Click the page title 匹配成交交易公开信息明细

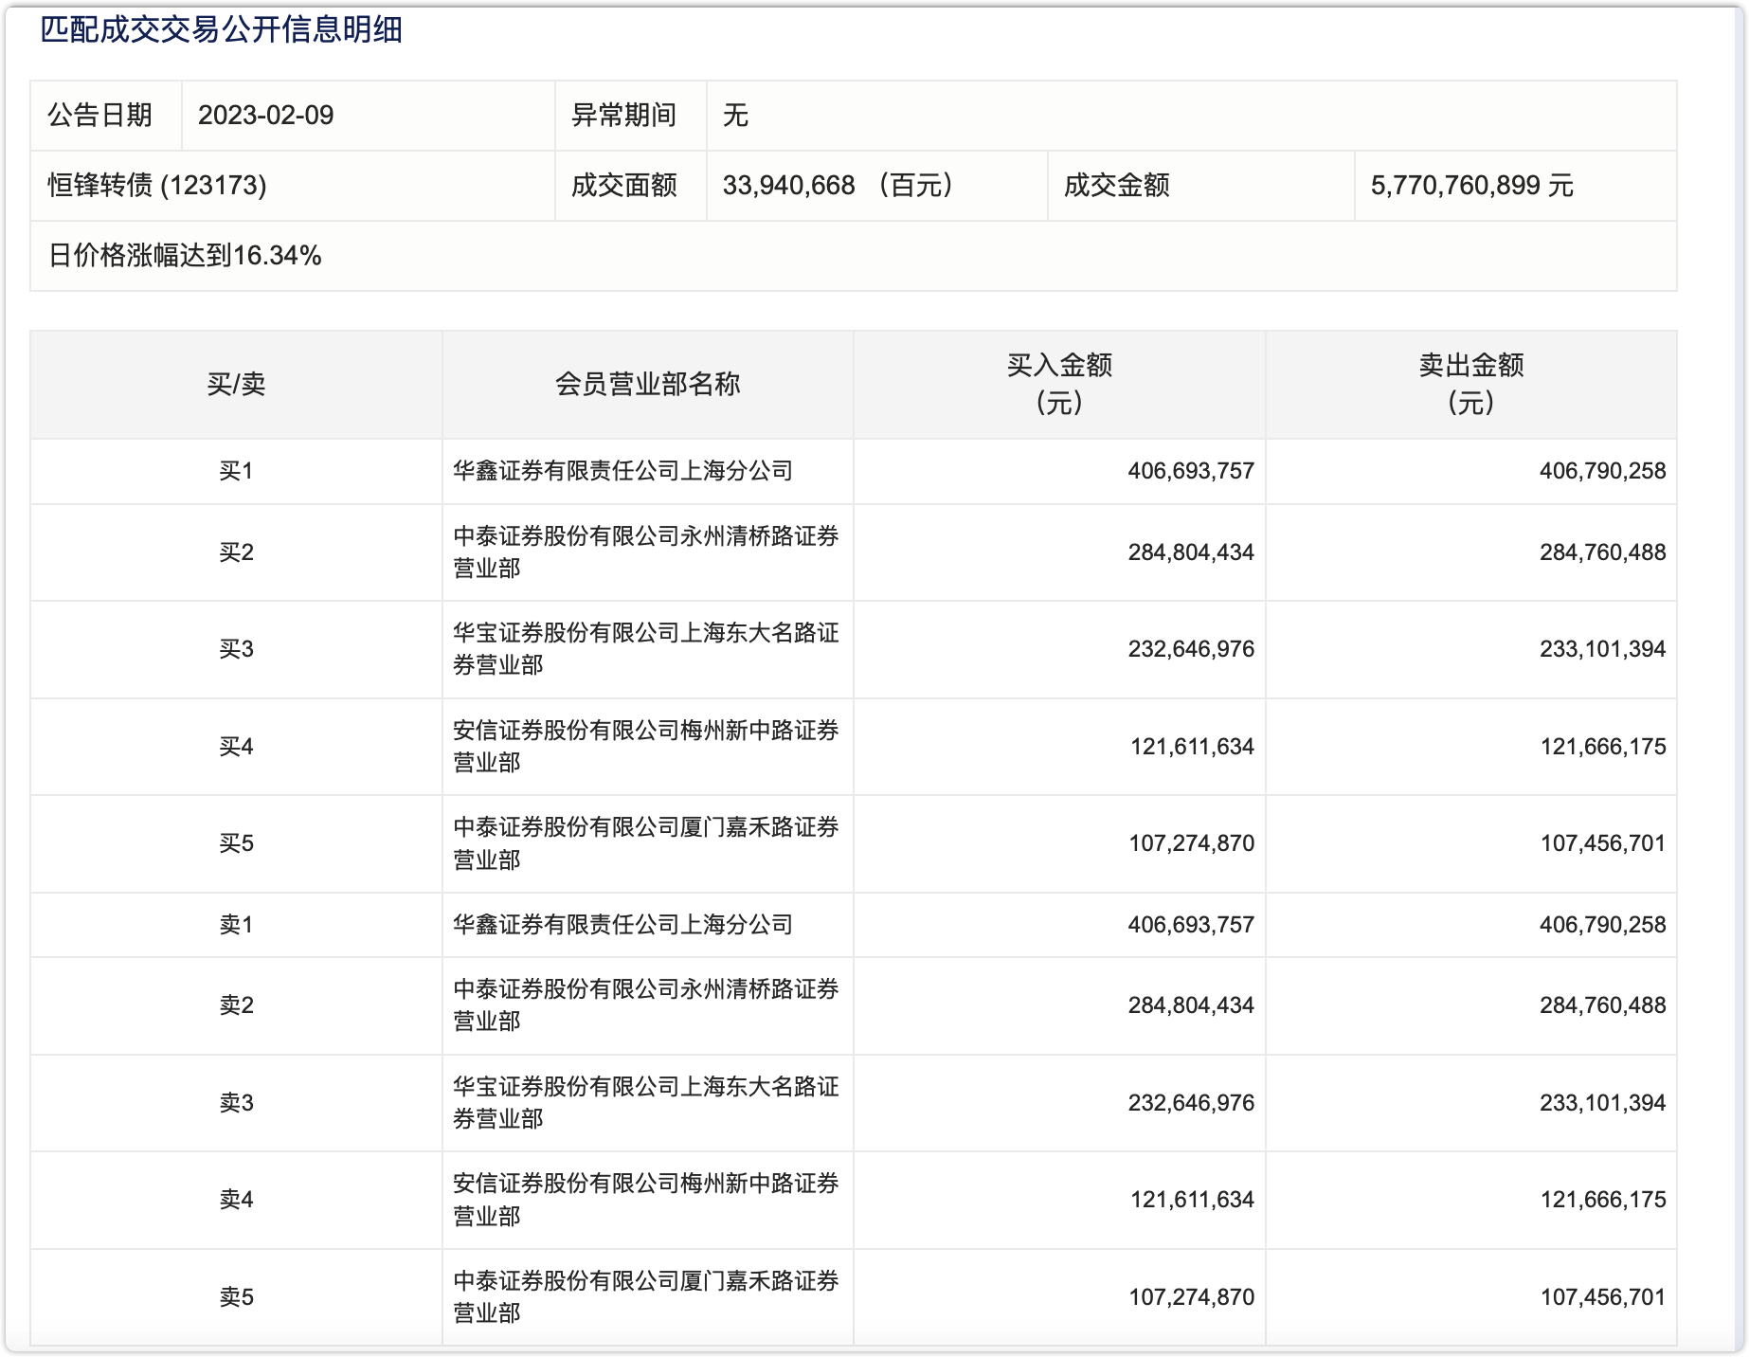(221, 30)
